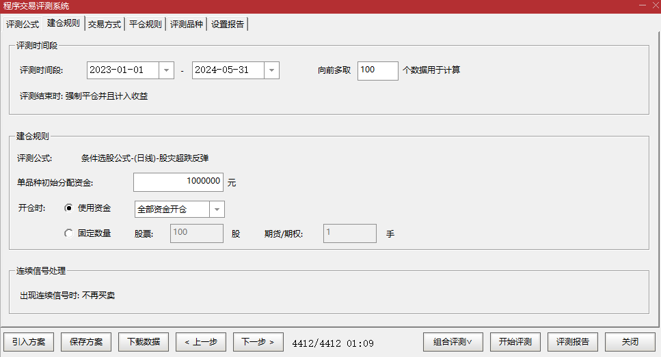Select the 评测品种 tab
The height and width of the screenshot is (357, 661).
click(x=187, y=24)
